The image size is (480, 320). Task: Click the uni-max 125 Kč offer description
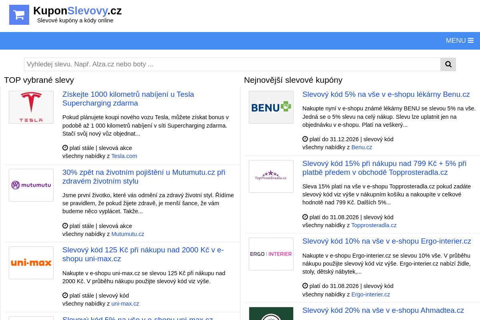(144, 277)
